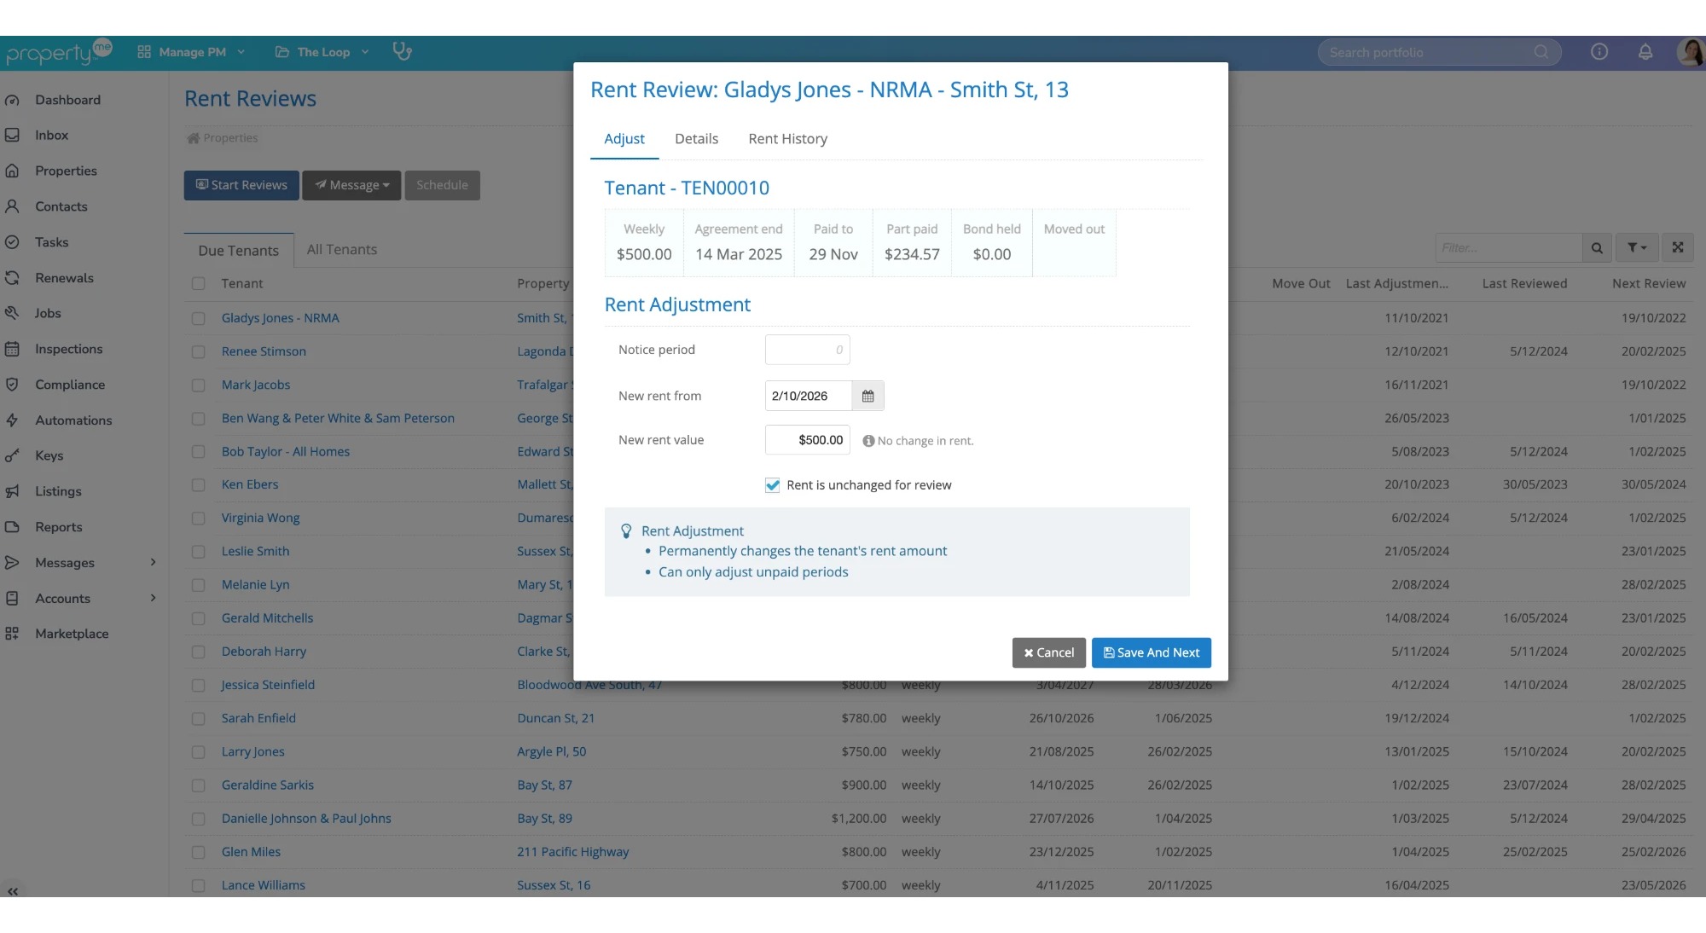Screen dimensions: 1706x933
Task: Open the Manage PM dropdown
Action: coord(191,52)
